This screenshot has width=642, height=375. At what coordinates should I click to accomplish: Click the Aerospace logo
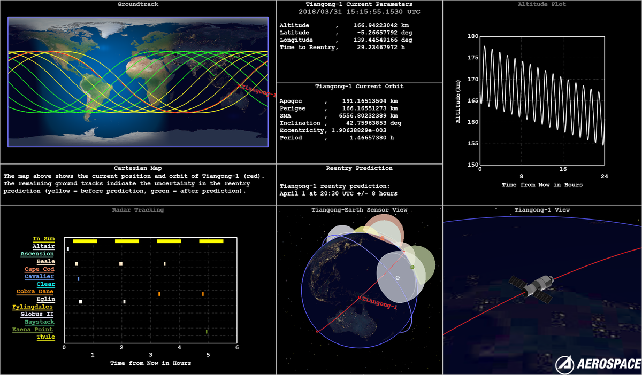(x=598, y=364)
